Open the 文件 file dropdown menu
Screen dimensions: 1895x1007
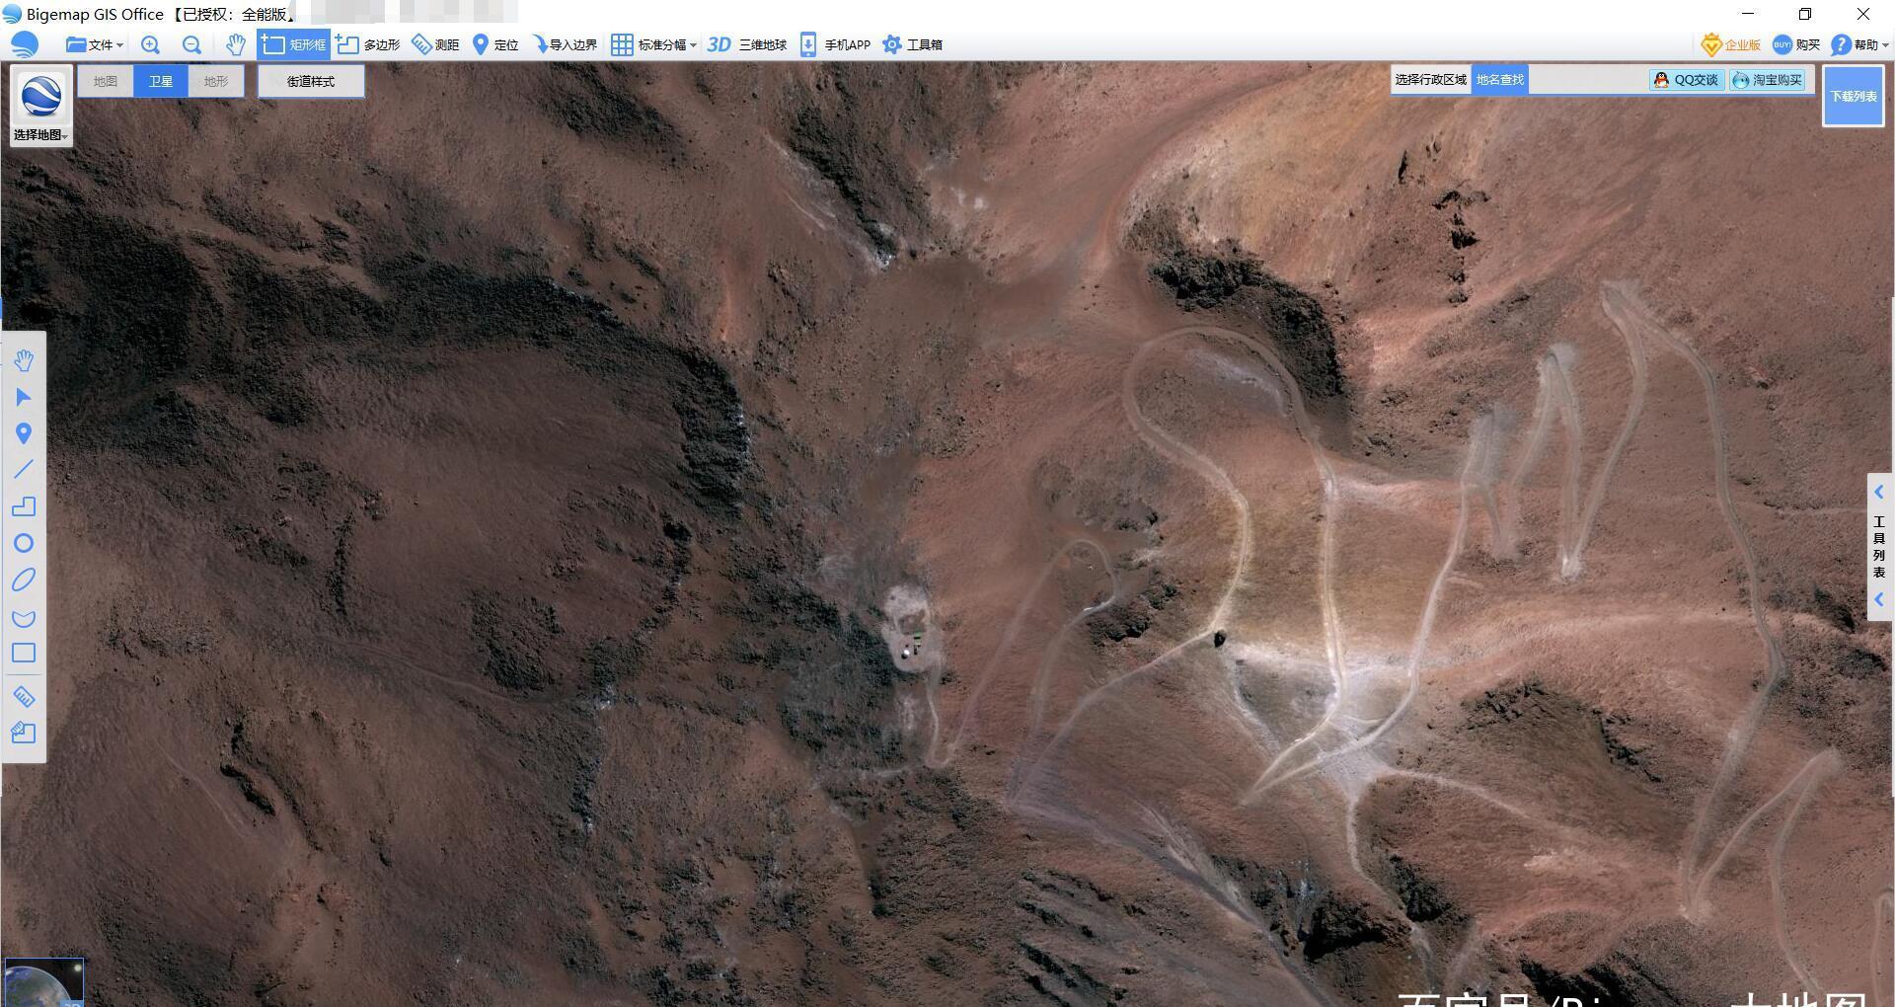pyautogui.click(x=95, y=44)
